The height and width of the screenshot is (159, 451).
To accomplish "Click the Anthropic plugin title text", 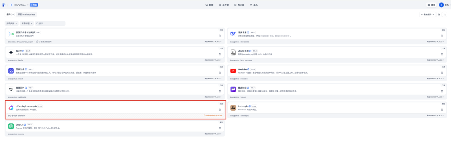I will pyautogui.click(x=243, y=106).
